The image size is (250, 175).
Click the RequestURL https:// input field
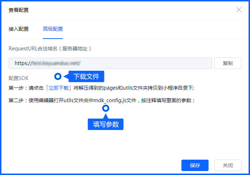(110, 63)
